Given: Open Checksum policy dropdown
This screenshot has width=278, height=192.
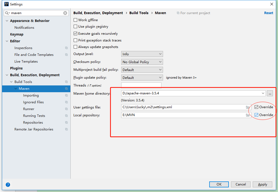Looking at the screenshot, I should click(x=142, y=62).
